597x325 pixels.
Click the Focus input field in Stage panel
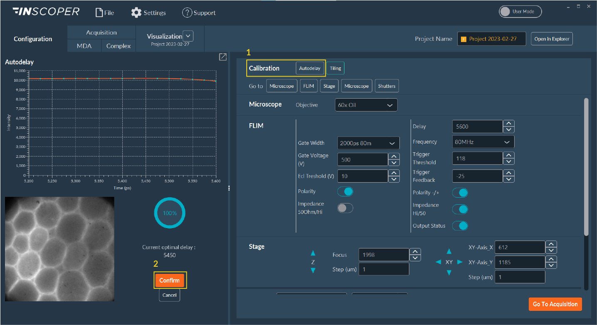[384, 254]
